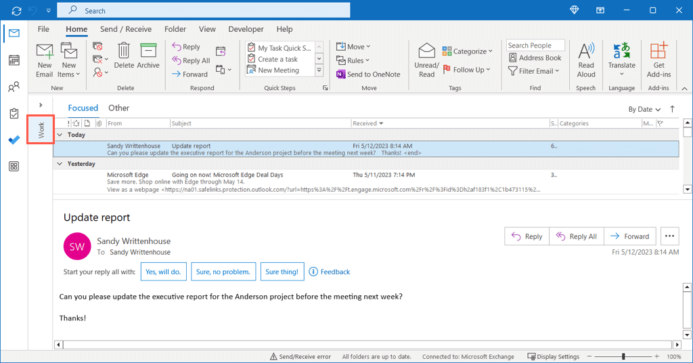Open the To Do checkmark app

coord(14,140)
